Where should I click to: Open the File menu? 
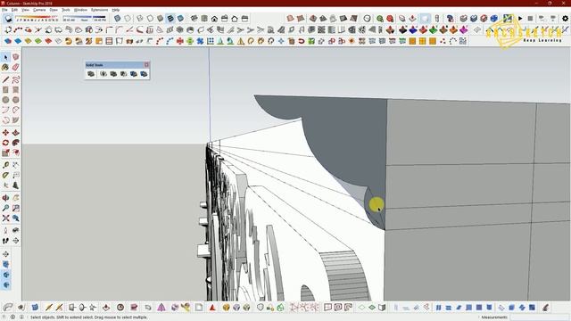pyautogui.click(x=4, y=10)
